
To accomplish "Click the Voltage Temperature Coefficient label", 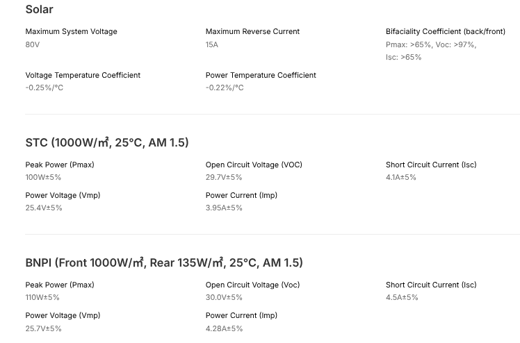I will [x=83, y=75].
